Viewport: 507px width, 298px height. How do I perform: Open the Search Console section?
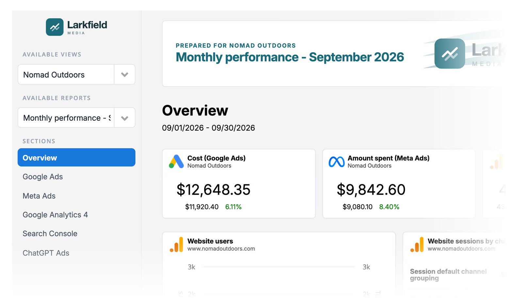pos(50,234)
